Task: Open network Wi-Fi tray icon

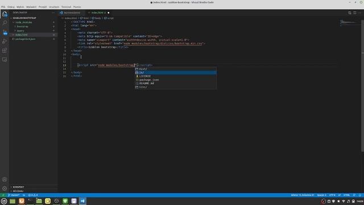Action: (x=344, y=201)
